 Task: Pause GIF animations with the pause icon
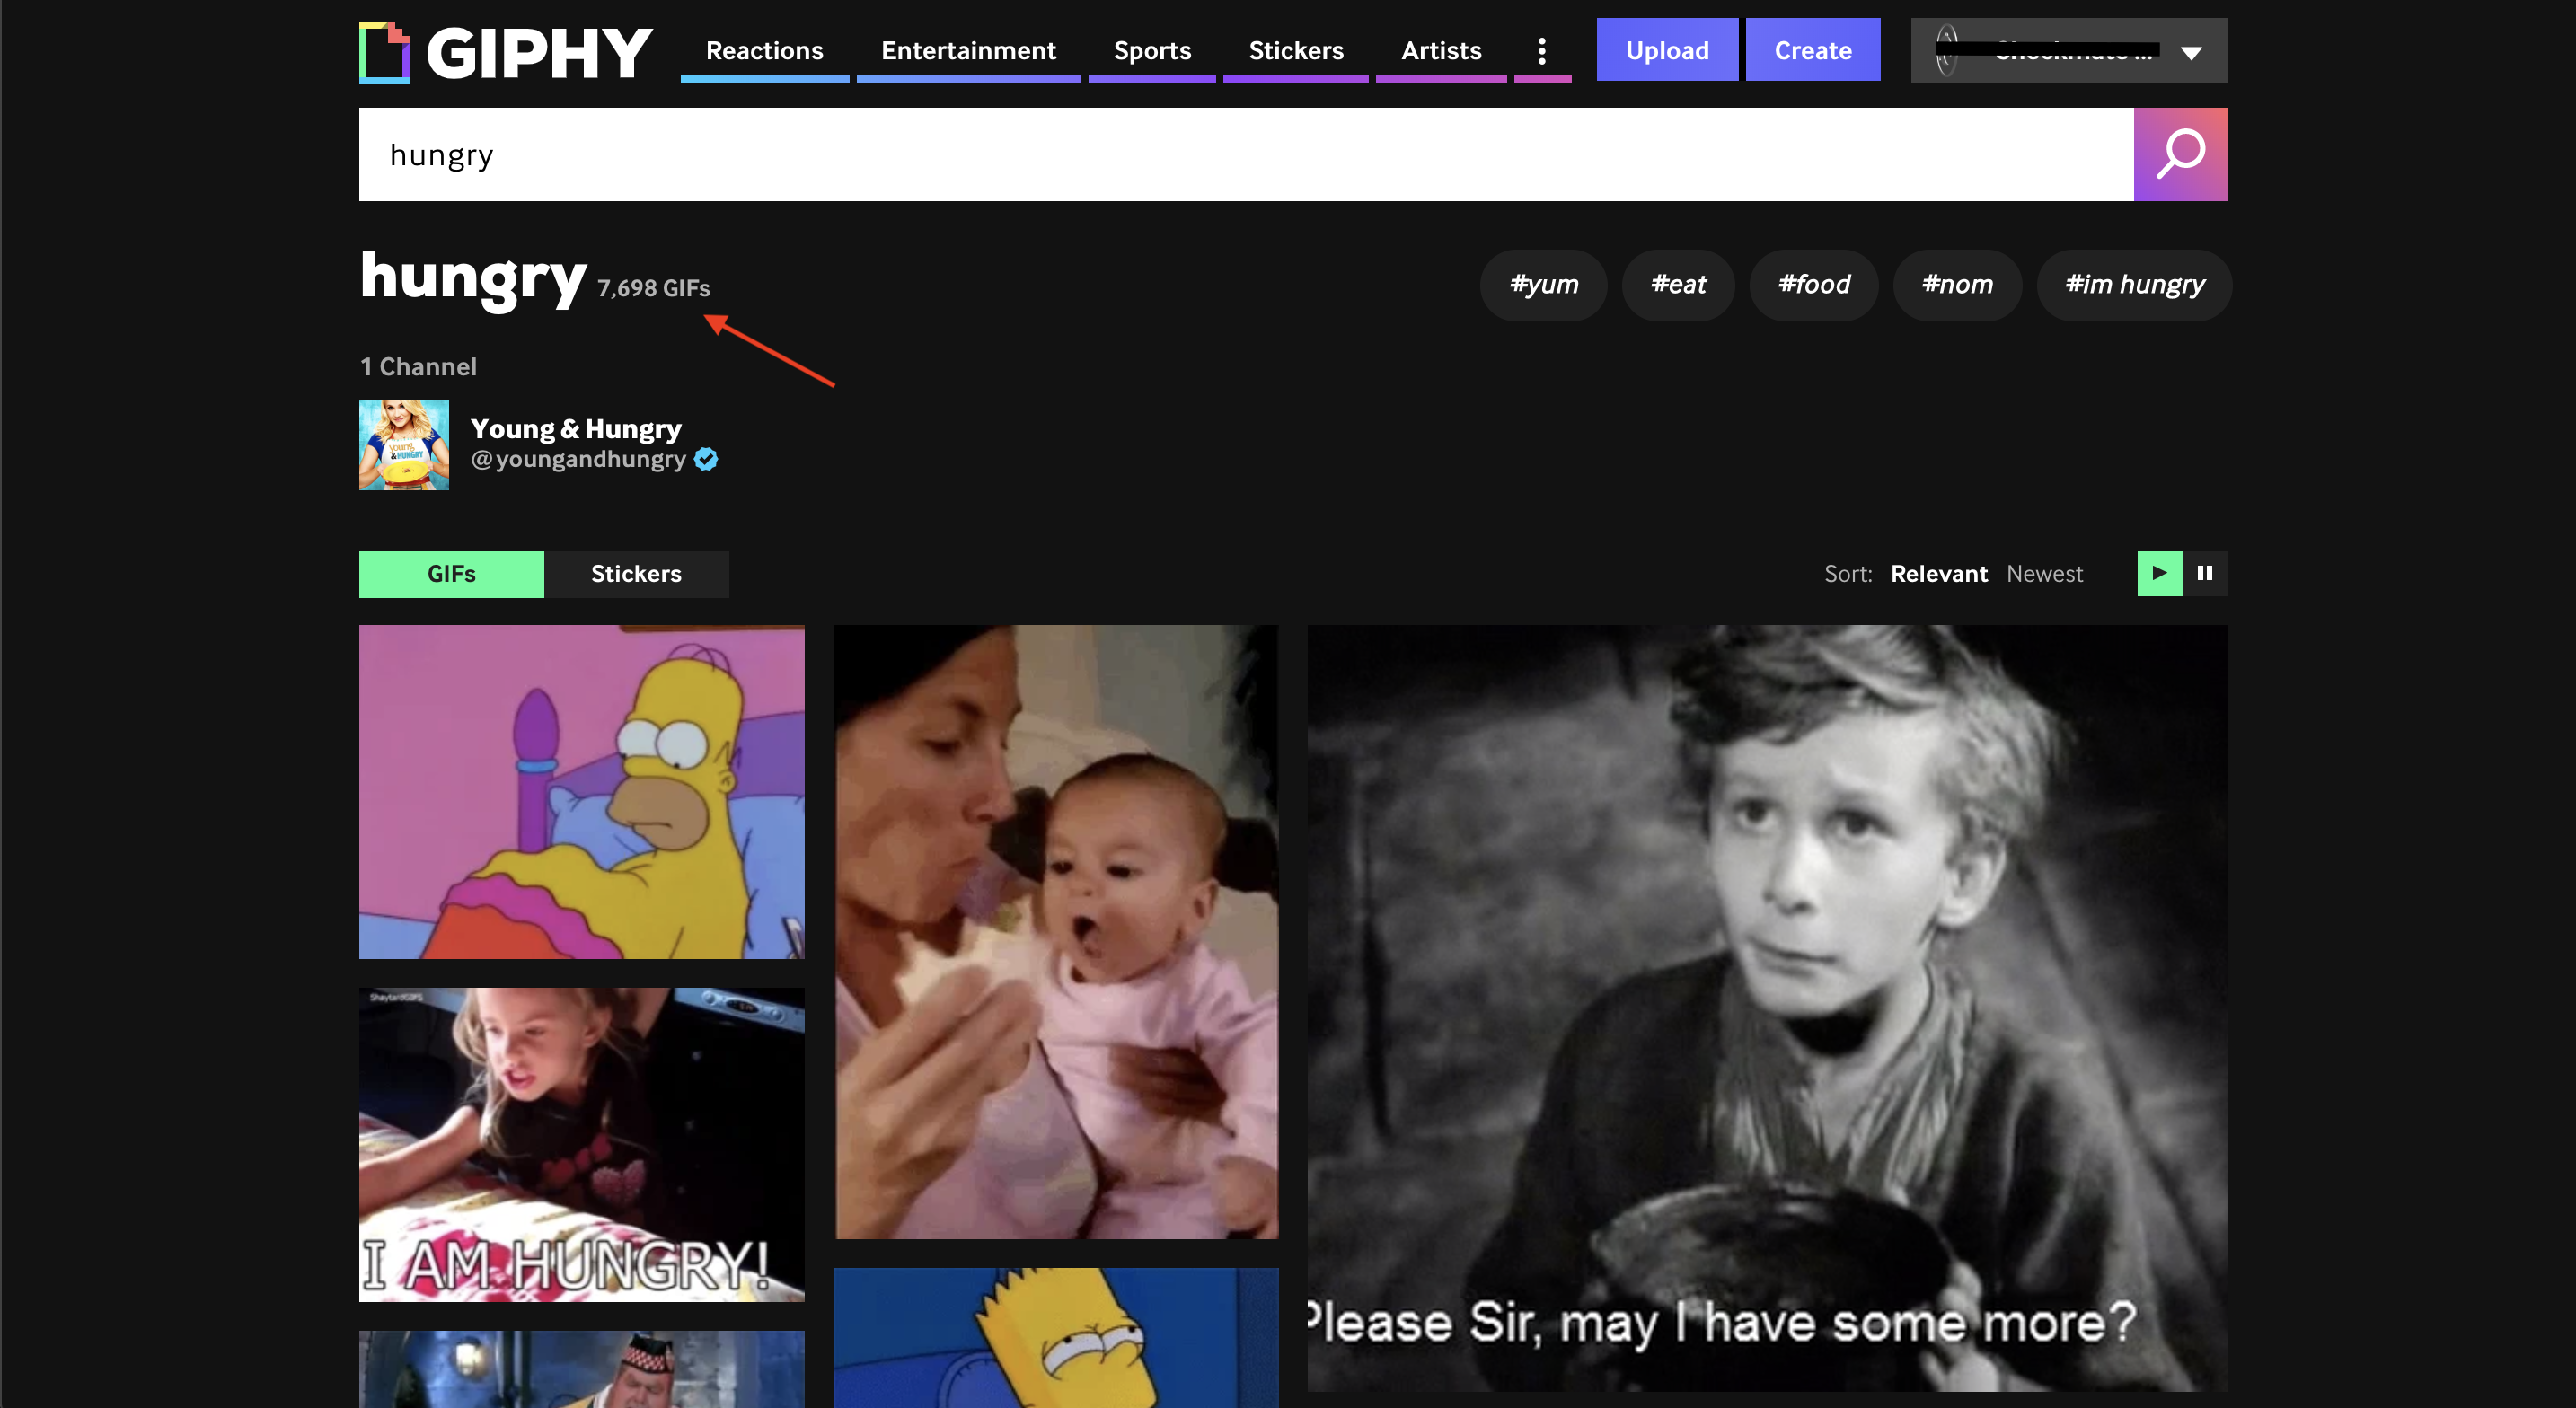pos(2205,573)
